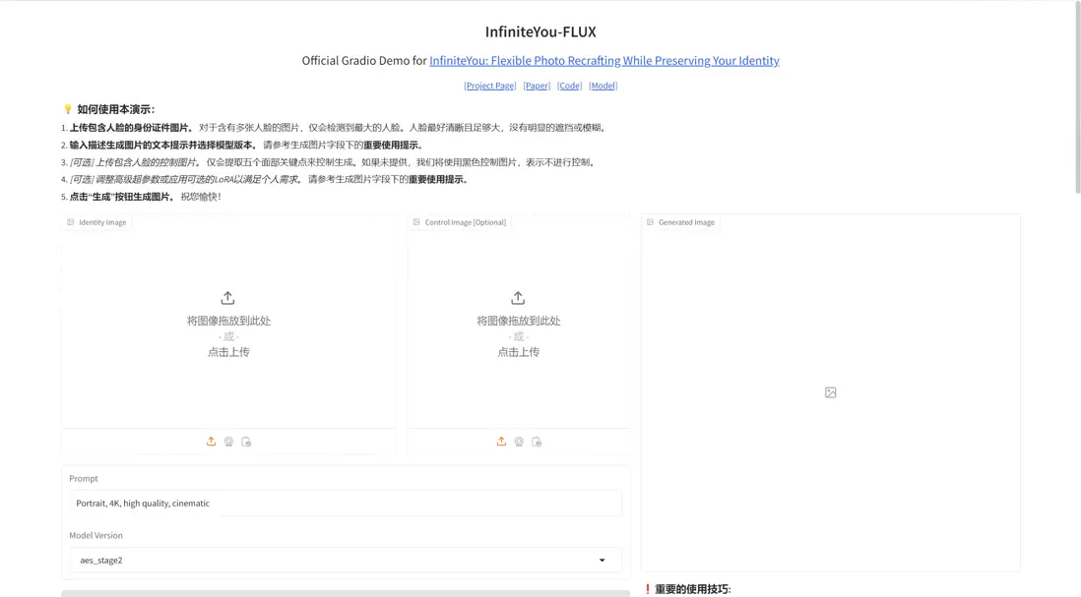The width and height of the screenshot is (1081, 597).
Task: Click 点击上传 in Identity Image area
Action: click(x=228, y=352)
